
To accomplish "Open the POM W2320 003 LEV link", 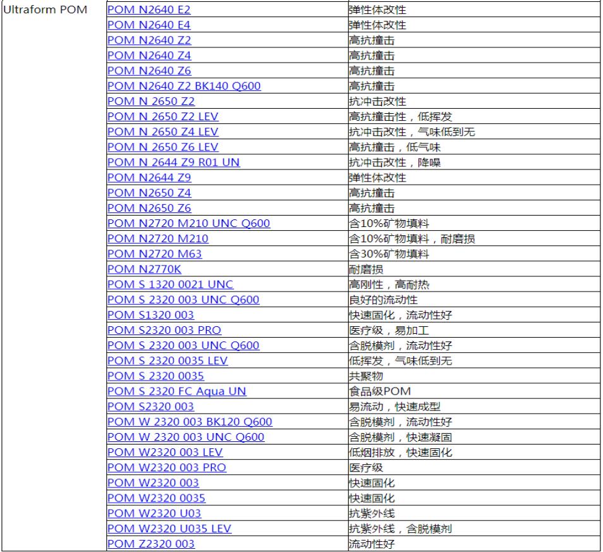I will [x=165, y=452].
